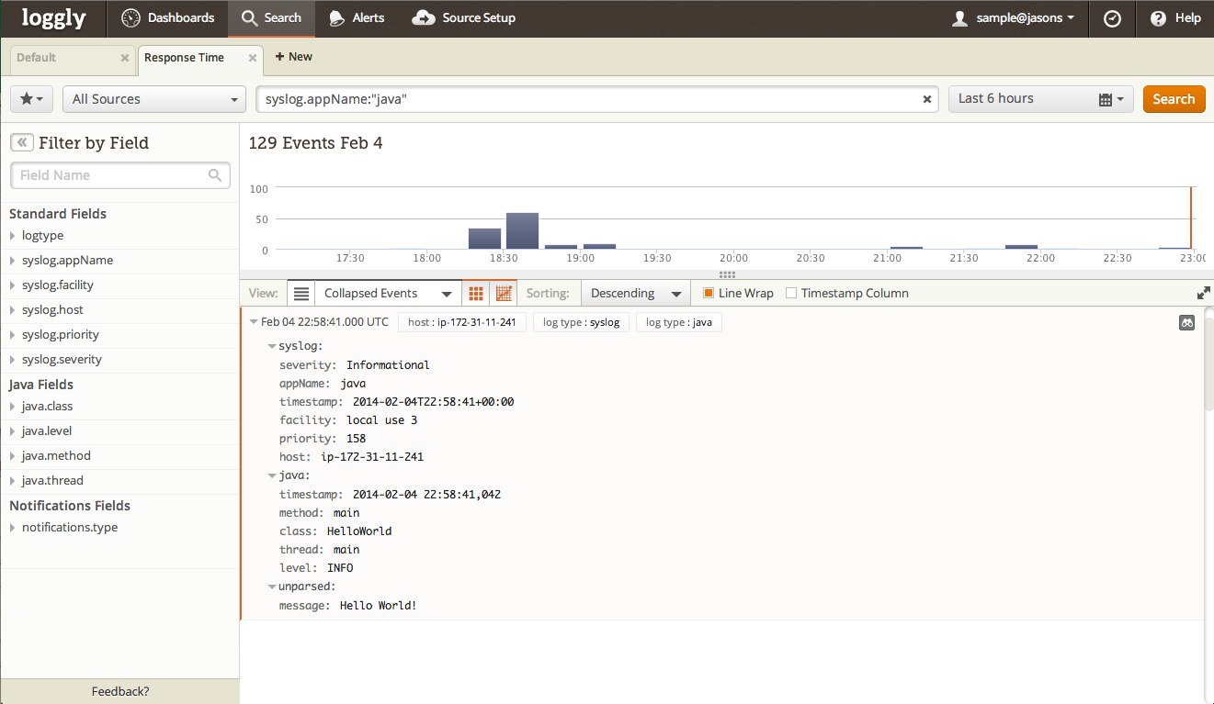Open the clock icon in top bar
The height and width of the screenshot is (704, 1214).
point(1112,18)
